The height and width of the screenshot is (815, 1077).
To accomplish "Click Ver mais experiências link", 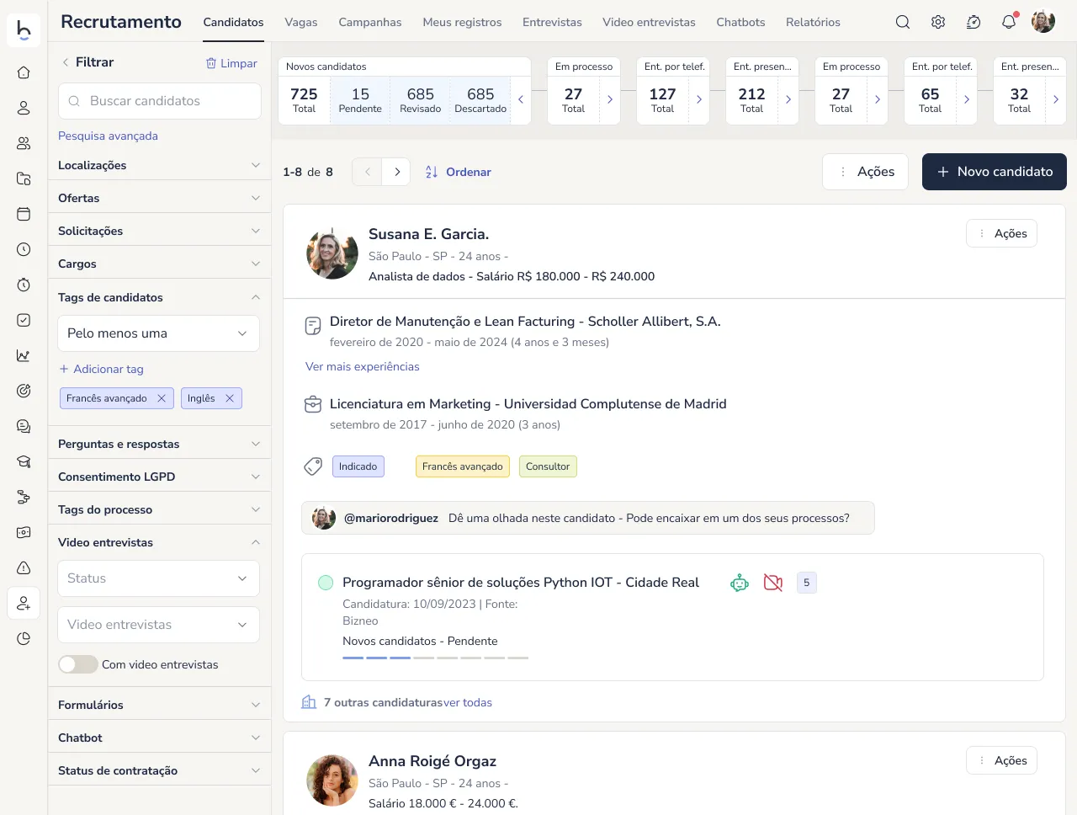I will coord(362,366).
